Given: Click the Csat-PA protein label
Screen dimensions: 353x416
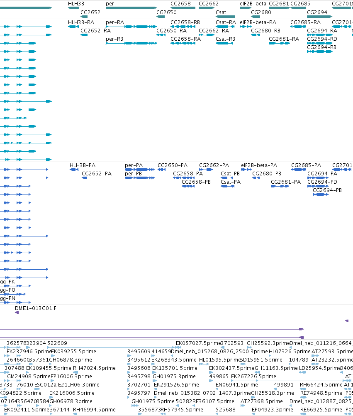Looking at the screenshot, I should coord(231,182).
